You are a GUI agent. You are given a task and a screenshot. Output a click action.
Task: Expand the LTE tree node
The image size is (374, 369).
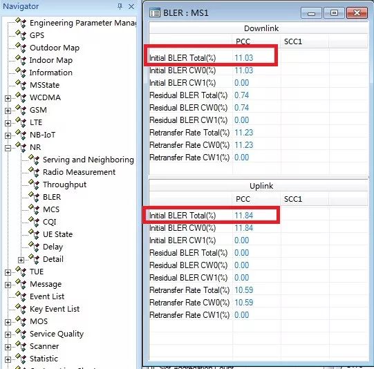pyautogui.click(x=8, y=123)
